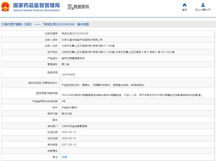This screenshot has height=161, width=216.
Task: Click registration number value 京械注准20222060246
Action: [75, 33]
